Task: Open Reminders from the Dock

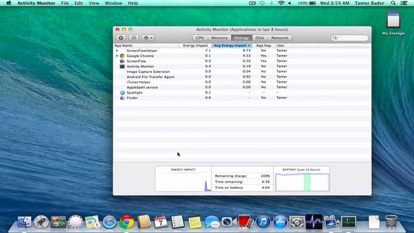Action: pos(177,221)
